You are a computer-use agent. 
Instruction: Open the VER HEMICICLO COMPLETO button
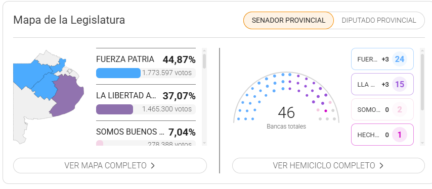(328, 165)
